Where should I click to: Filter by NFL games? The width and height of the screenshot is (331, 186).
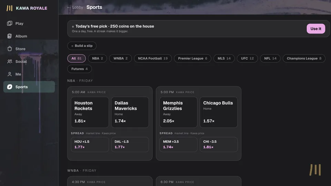270,59
